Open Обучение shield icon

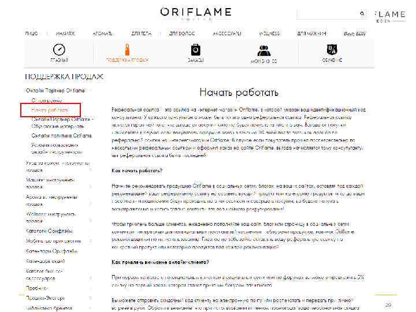(x=332, y=49)
